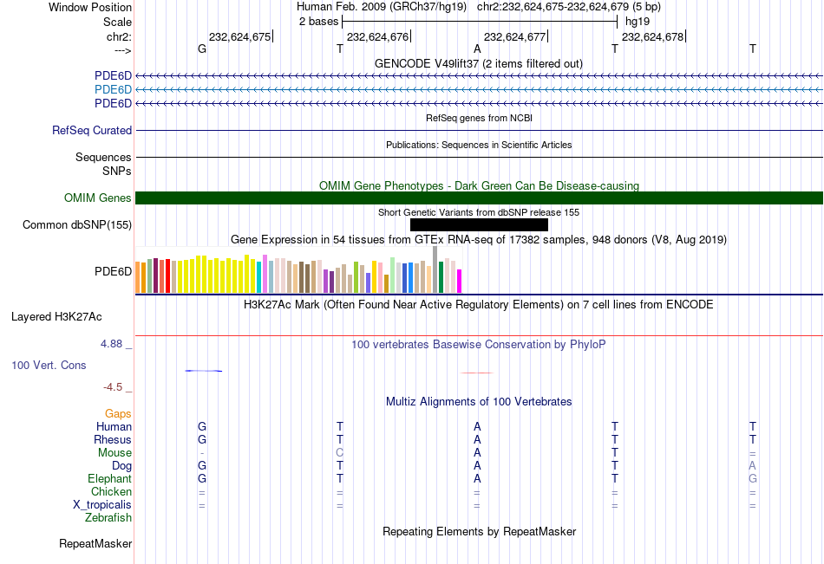Click the hg19 label beside the scale bar
The height and width of the screenshot is (564, 824).
(637, 22)
